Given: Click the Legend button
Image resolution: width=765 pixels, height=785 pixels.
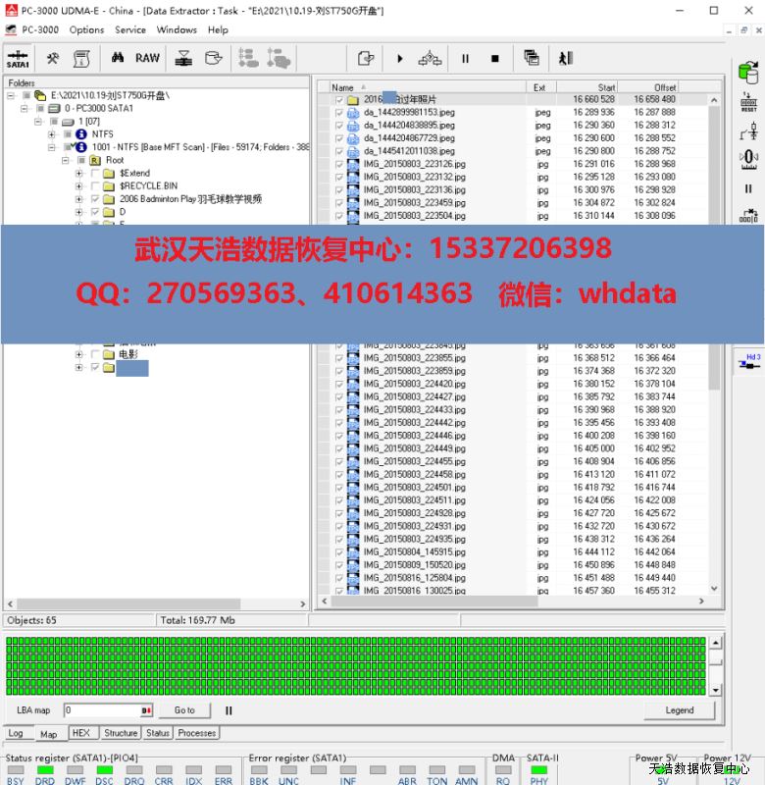Looking at the screenshot, I should pos(679,710).
